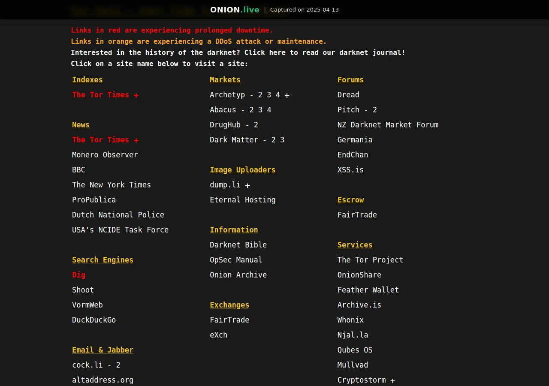Visit VormWeb search engine

(x=87, y=305)
